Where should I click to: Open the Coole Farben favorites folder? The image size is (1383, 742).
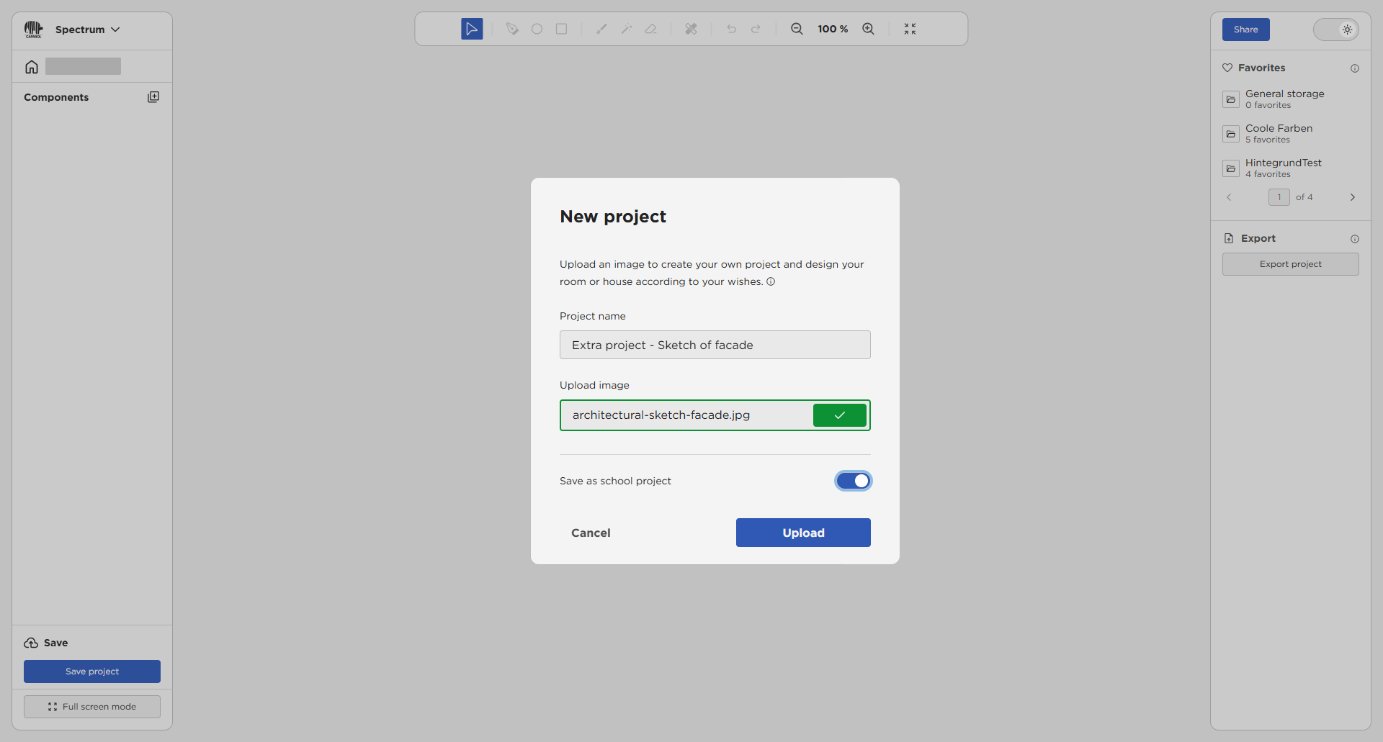click(1279, 134)
